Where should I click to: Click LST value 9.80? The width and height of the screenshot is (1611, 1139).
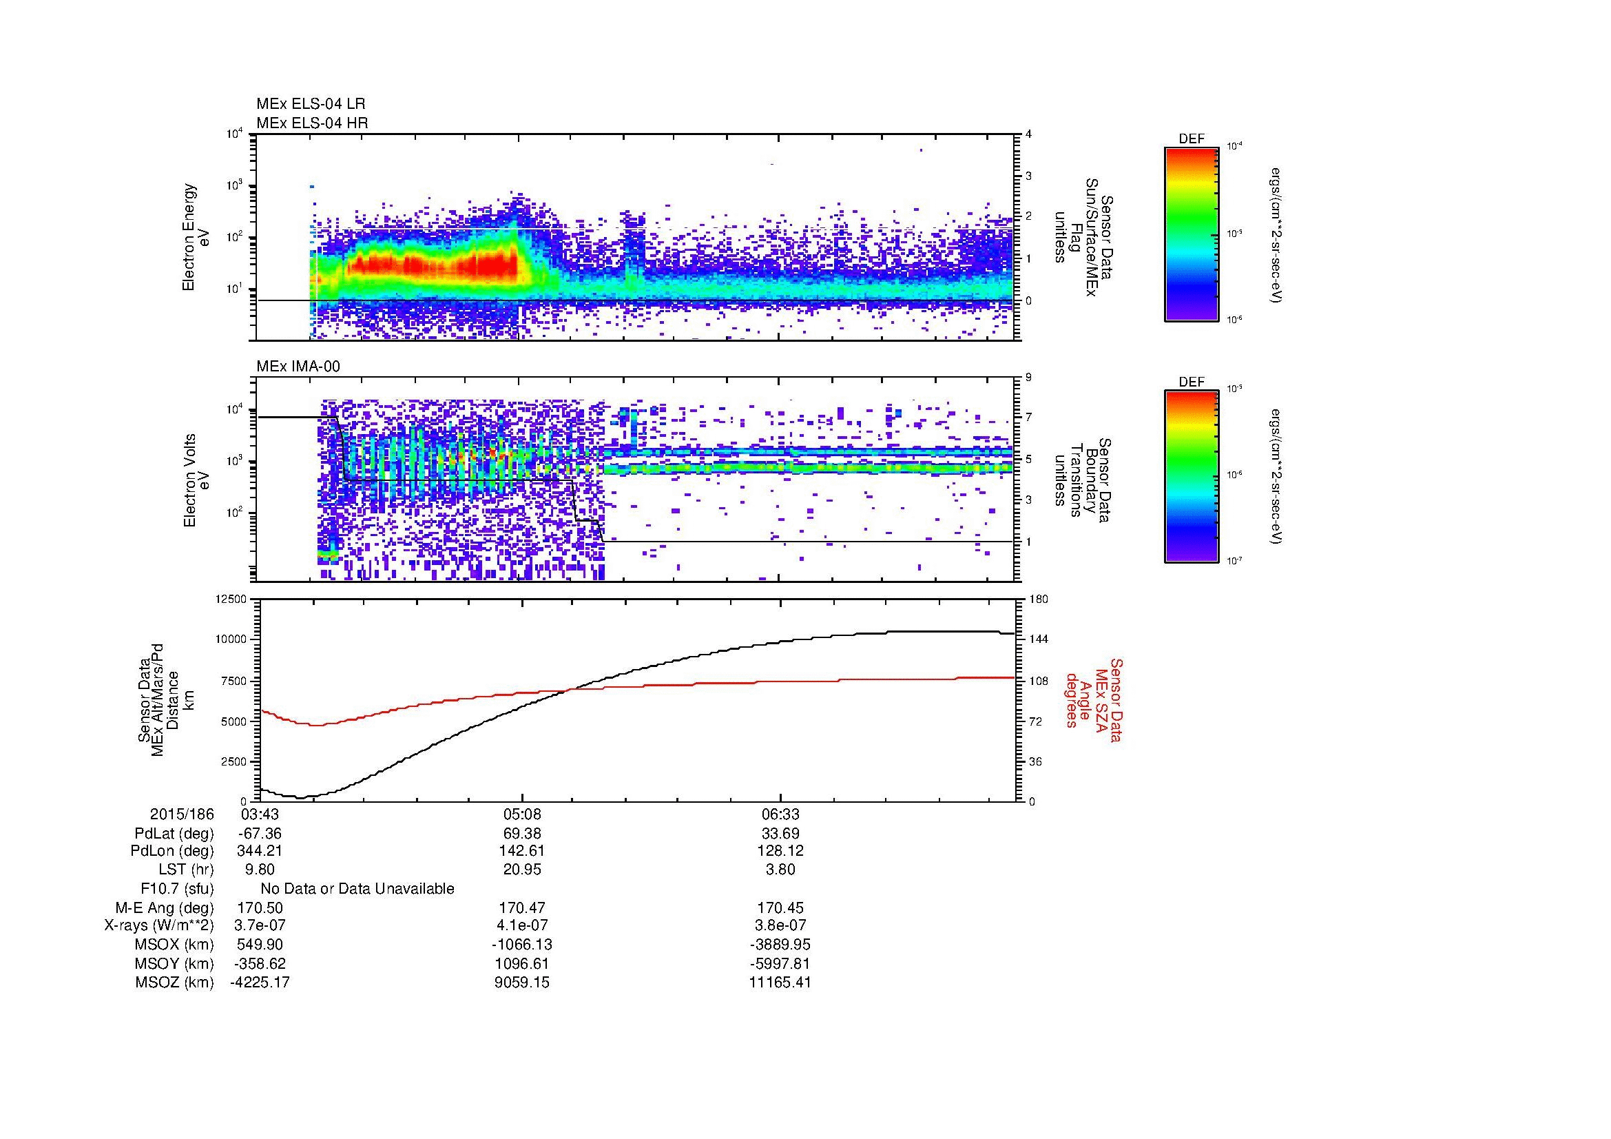click(260, 870)
